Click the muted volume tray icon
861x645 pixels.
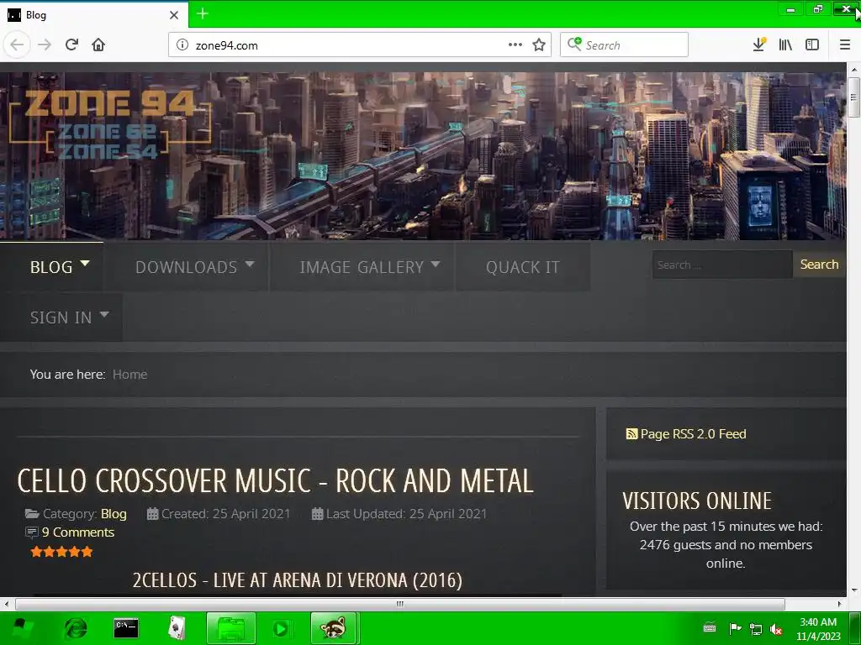coord(776,629)
